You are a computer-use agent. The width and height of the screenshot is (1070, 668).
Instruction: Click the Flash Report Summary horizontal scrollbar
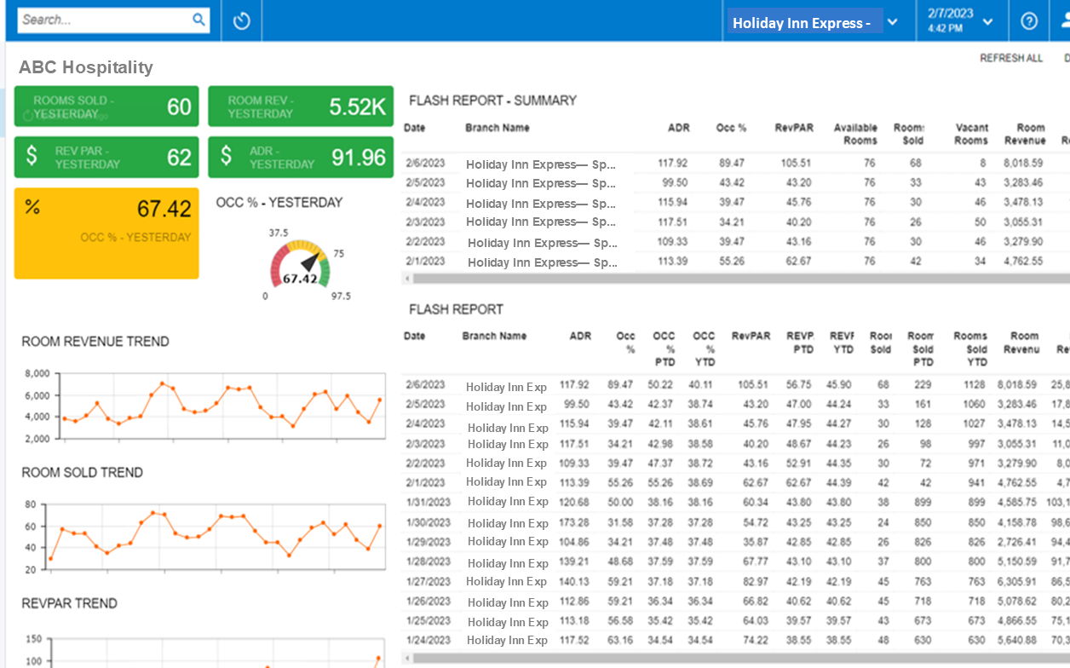(x=733, y=279)
